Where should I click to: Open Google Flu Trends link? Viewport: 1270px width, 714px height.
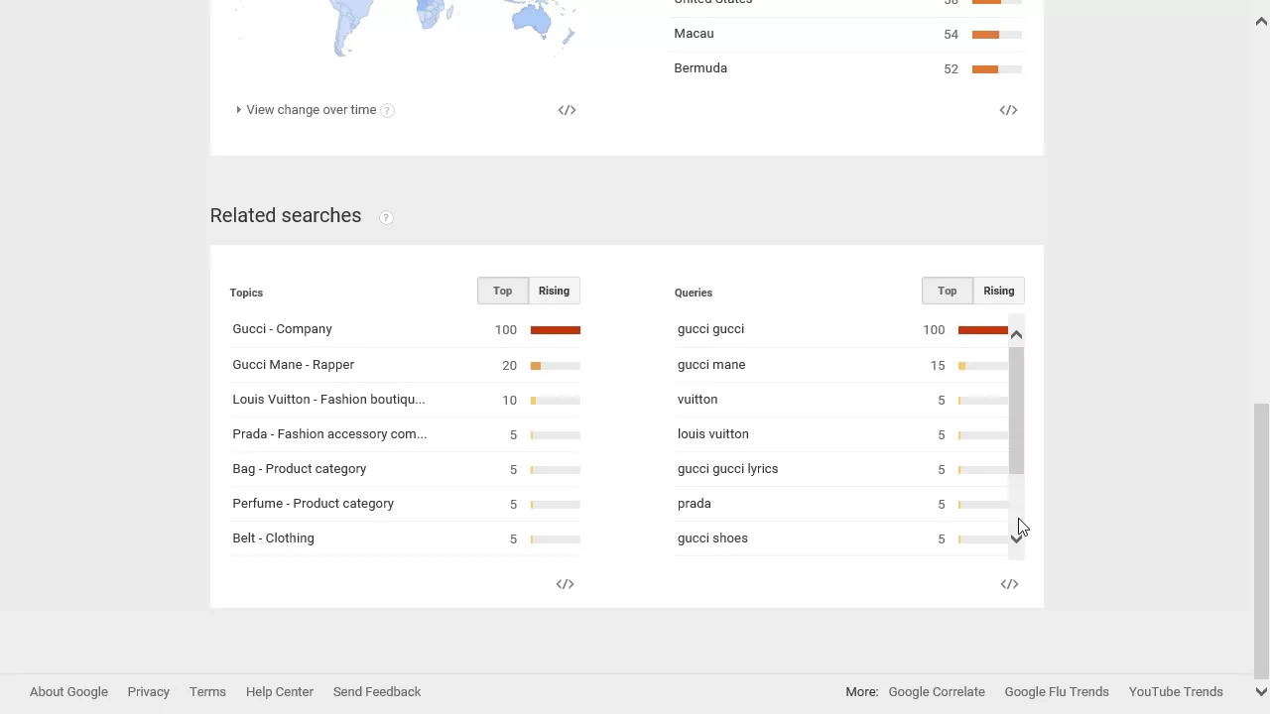pos(1057,692)
